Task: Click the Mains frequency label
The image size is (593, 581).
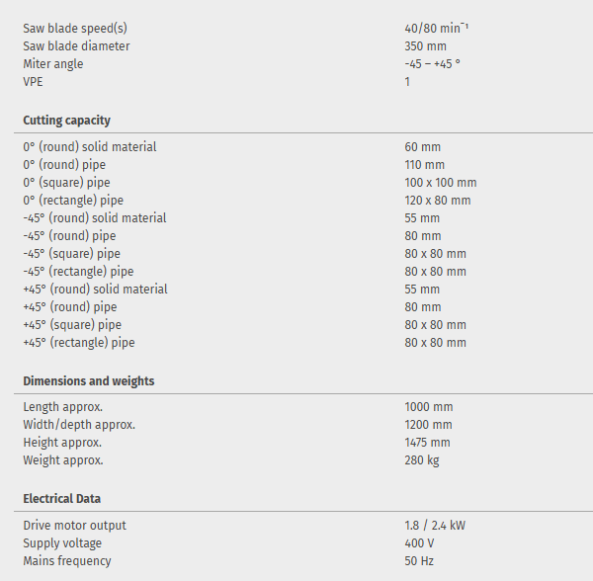Action: click(x=67, y=561)
